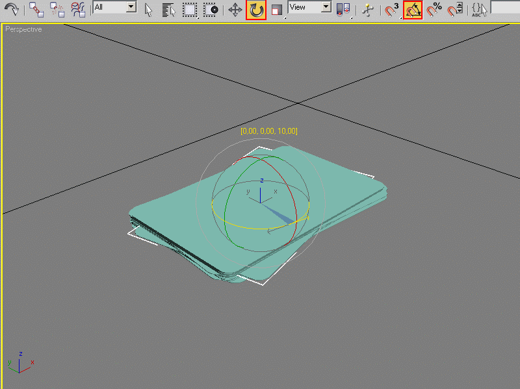Click the yellow coordinate readout text
The width and height of the screenshot is (520, 389).
click(269, 131)
